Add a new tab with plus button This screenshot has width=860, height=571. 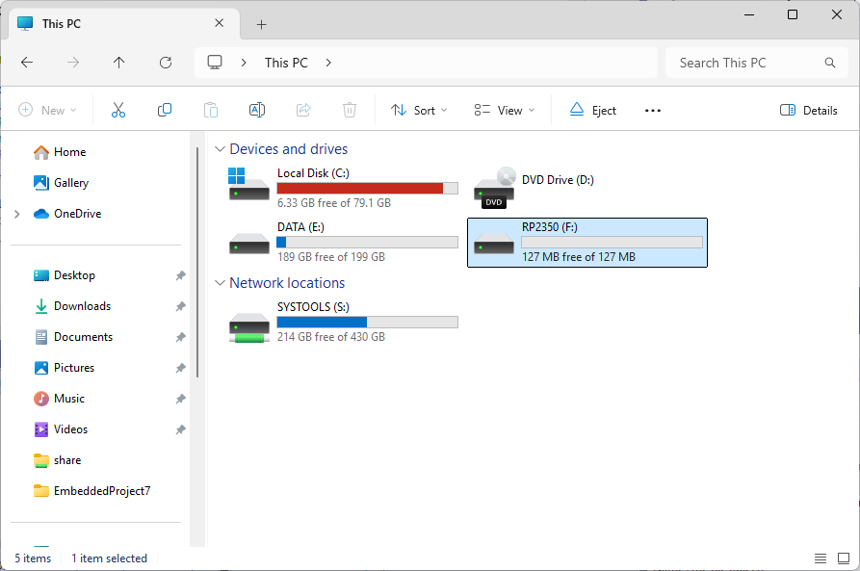tap(261, 24)
